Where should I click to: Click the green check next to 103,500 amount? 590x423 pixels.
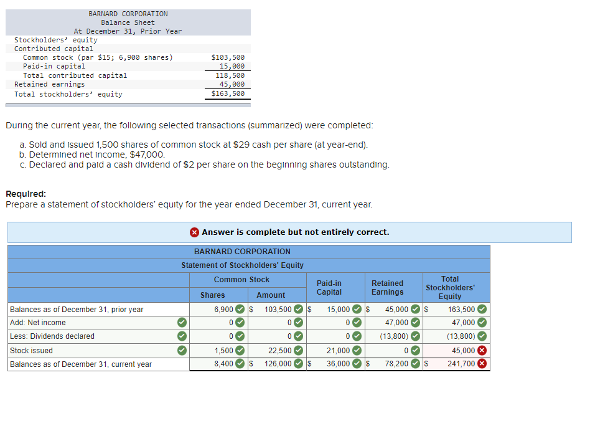[298, 309]
